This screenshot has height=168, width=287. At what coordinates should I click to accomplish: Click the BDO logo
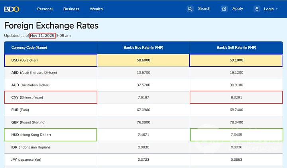12,9
